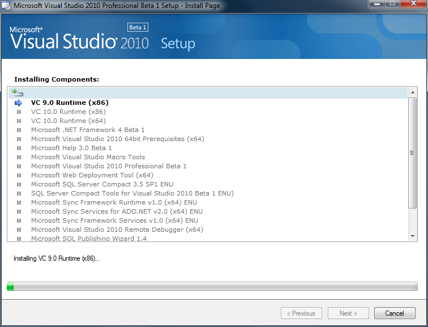
Task: Click the pending icon beside Microsoft SQL Server Compact 3.5
Action: point(19,184)
